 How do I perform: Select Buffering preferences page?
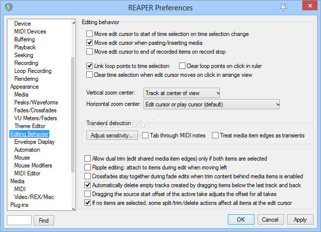click(24, 39)
